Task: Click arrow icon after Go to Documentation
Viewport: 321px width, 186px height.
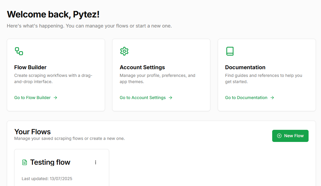Action: (272, 98)
